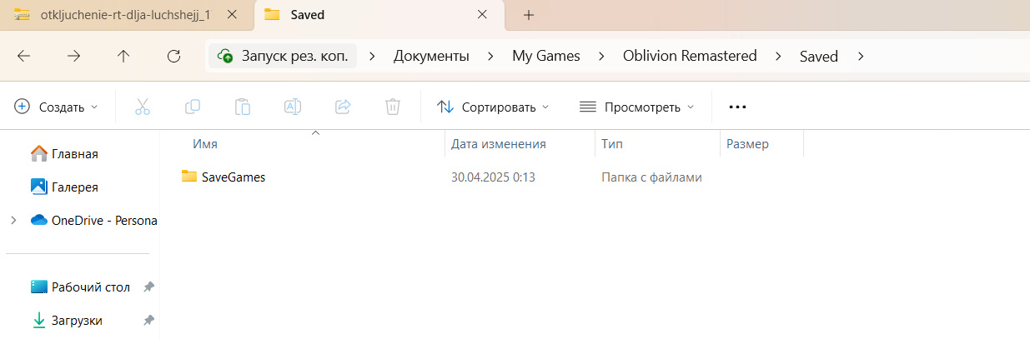The image size is (1030, 339).
Task: Click the Copy icon in toolbar
Action: click(x=193, y=107)
